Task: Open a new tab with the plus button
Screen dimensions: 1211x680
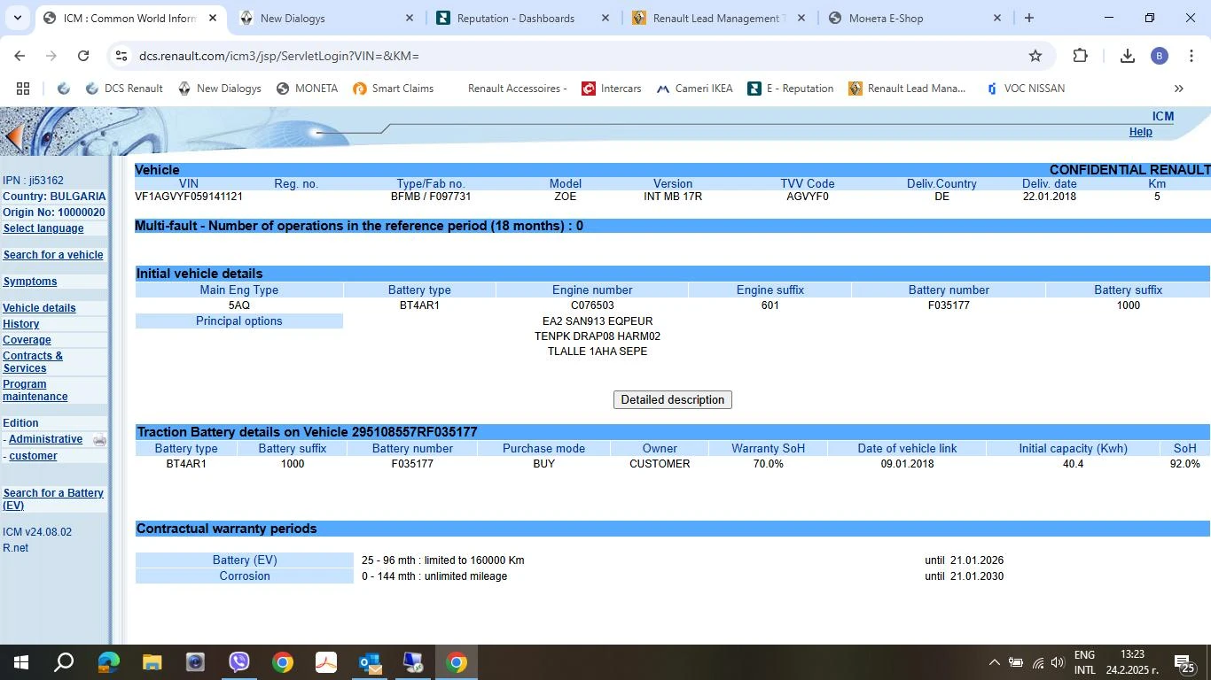Action: point(1029,18)
